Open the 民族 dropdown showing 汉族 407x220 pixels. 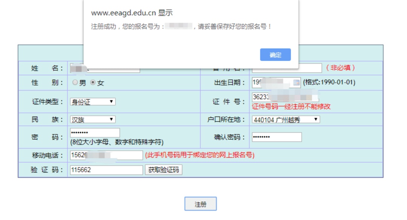click(x=93, y=120)
